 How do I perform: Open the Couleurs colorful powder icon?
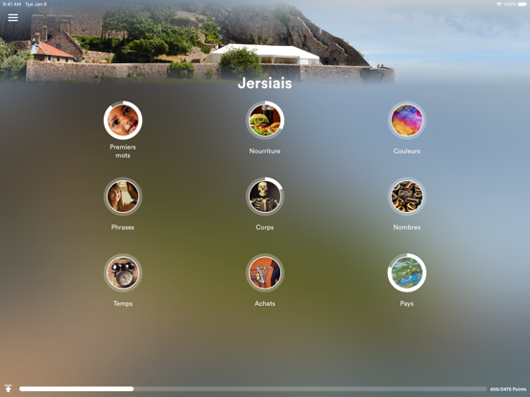(x=407, y=120)
